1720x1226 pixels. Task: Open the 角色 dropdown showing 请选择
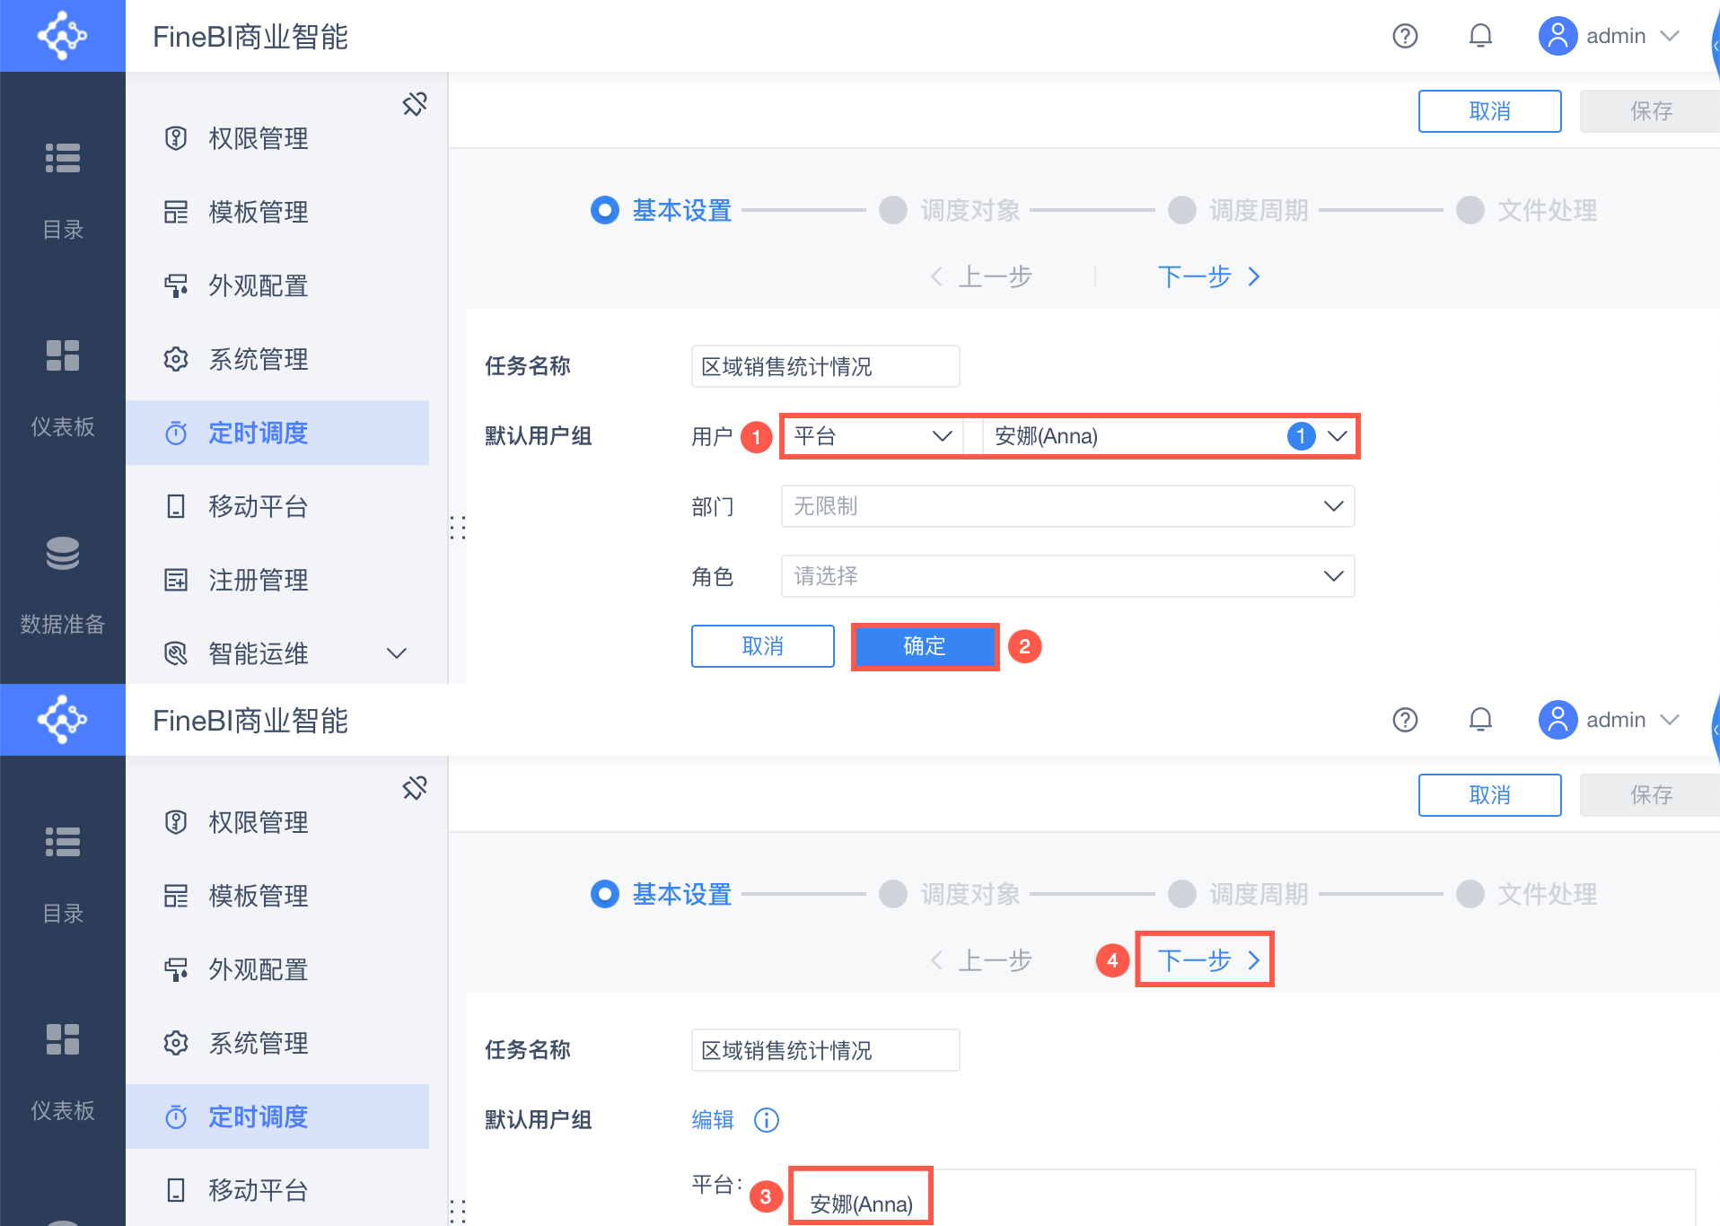coord(1068,576)
